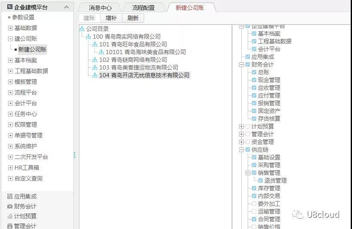Uncheck the 总账 checkbox

pyautogui.click(x=254, y=72)
